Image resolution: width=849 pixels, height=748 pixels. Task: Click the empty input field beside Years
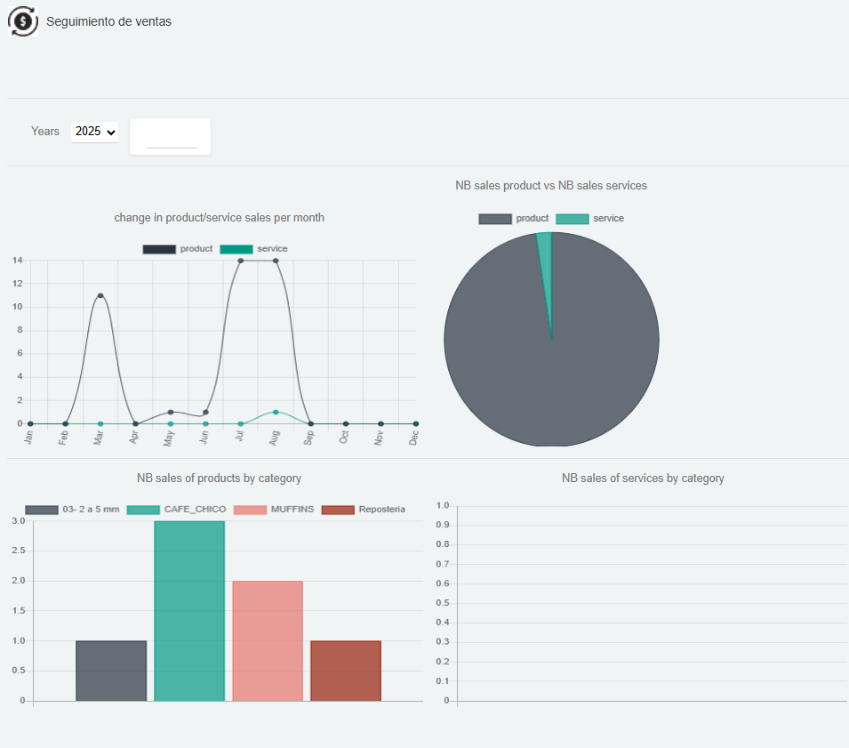tap(171, 138)
